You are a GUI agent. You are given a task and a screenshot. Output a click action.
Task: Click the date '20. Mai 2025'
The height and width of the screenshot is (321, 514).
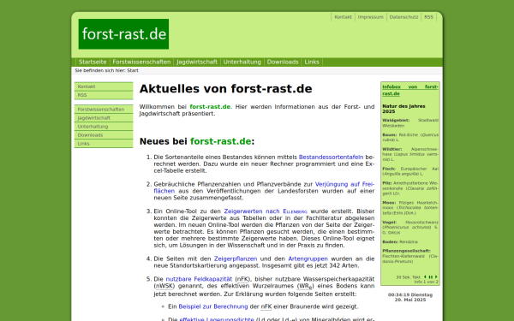click(410, 300)
